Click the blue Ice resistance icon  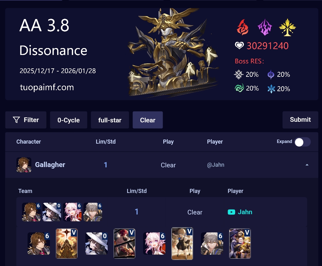271,89
